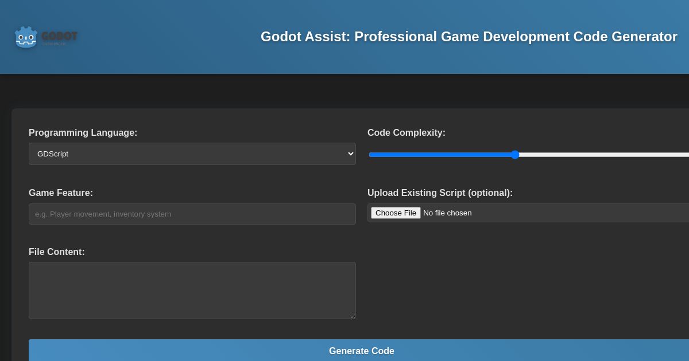The width and height of the screenshot is (689, 361).
Task: Click the file upload control icon area
Action: click(x=396, y=213)
